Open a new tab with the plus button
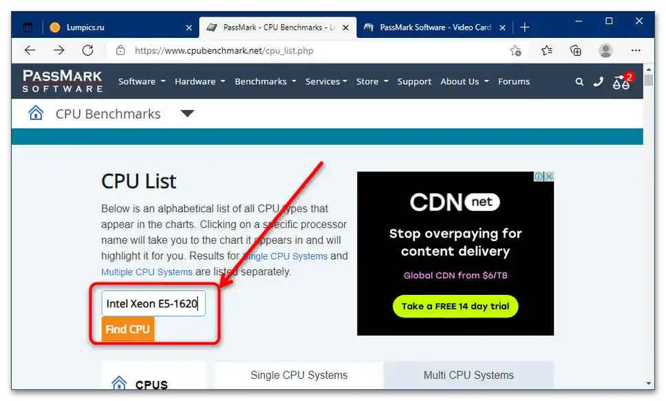Viewport: 666px width, 401px height. click(x=524, y=28)
